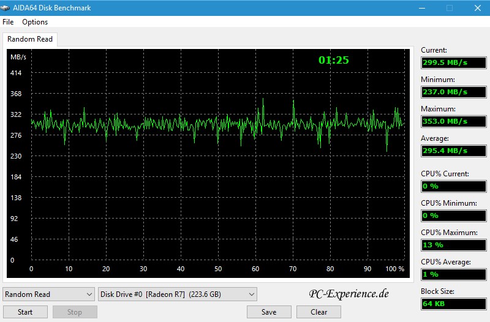Select the Average 295.4 MB/s readout
This screenshot has width=490, height=322.
tap(453, 151)
